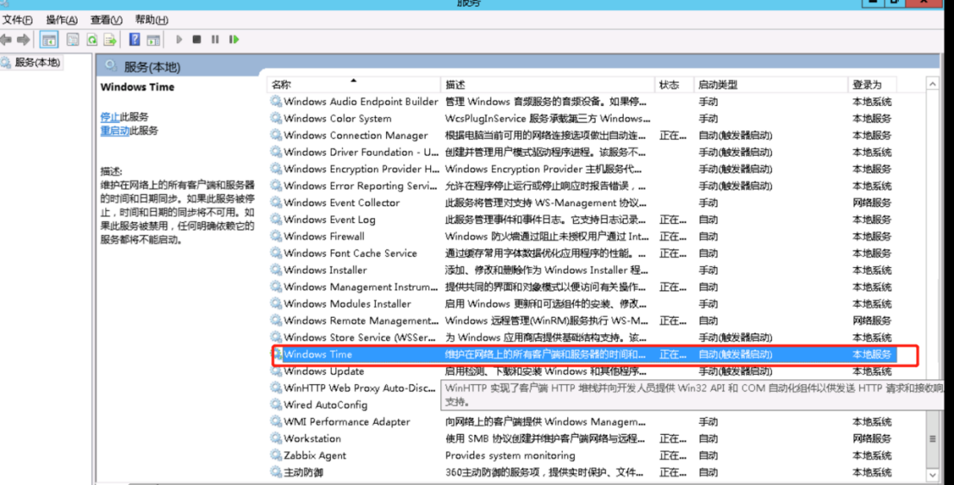Select the Windows Driver Foundation service row
This screenshot has width=954, height=485.
(583, 152)
